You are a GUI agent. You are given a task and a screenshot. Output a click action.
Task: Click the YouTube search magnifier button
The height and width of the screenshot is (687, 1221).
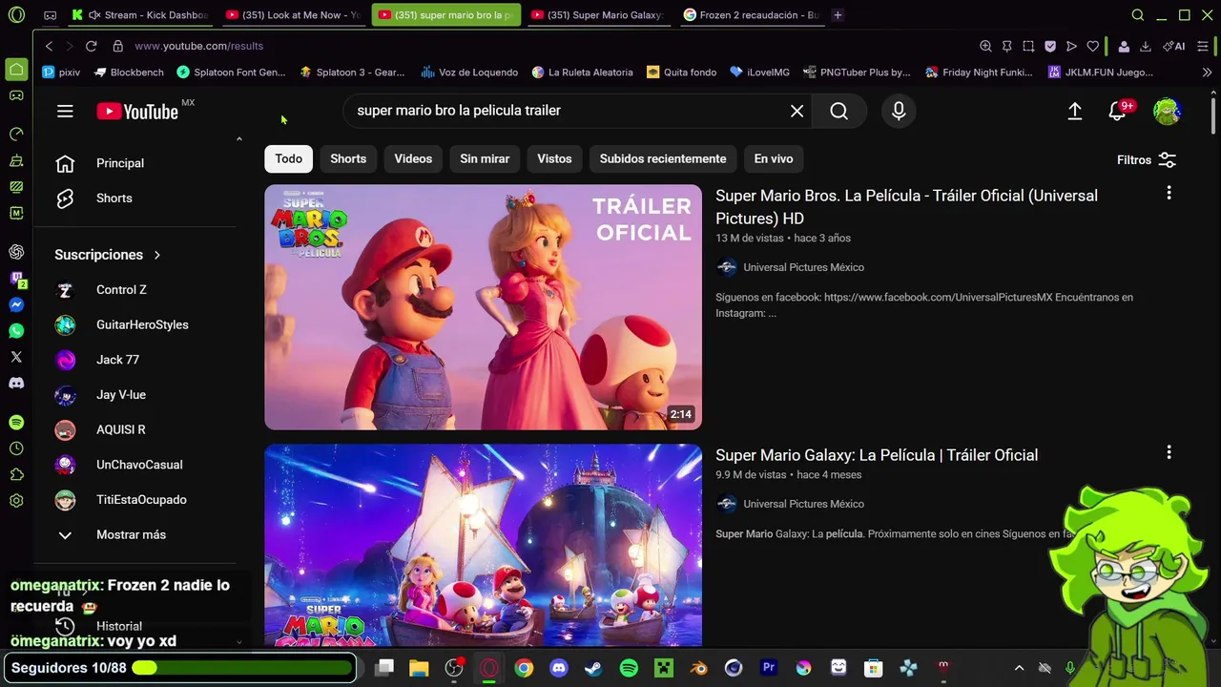[x=838, y=111]
